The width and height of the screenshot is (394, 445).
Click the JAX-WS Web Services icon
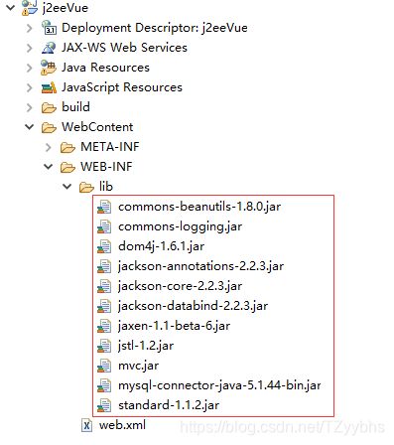coord(49,48)
